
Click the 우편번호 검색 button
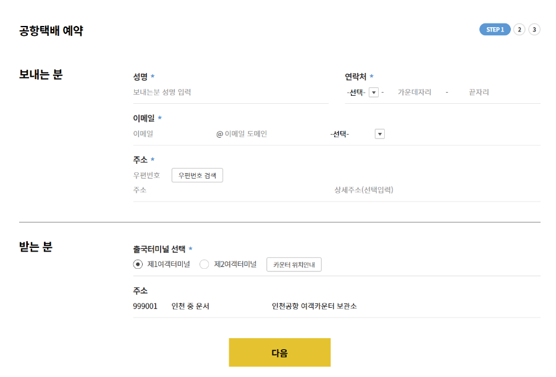coord(197,175)
